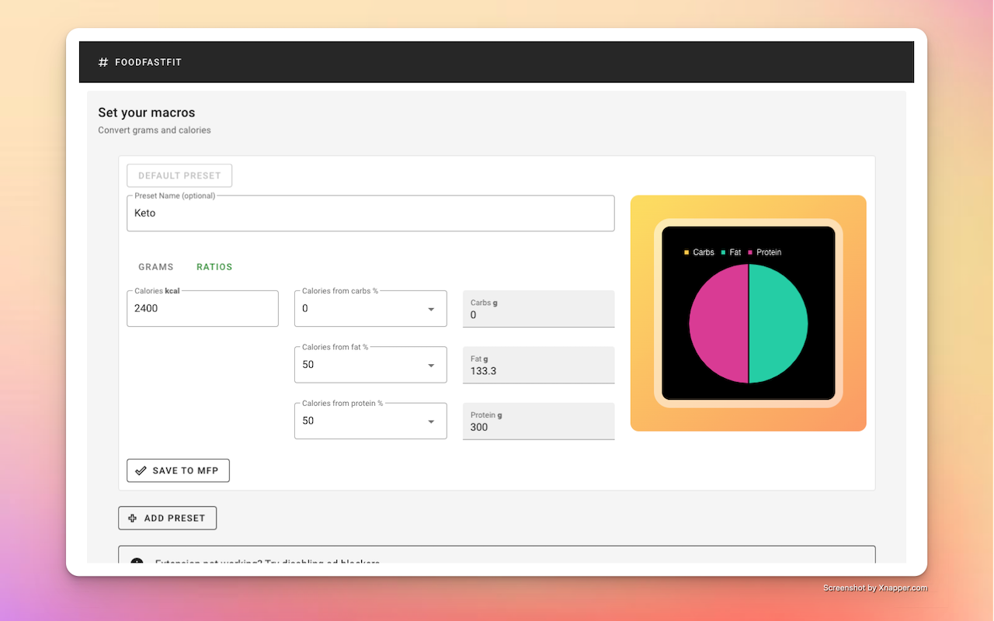Open the Calories from fat % dropdown

tap(370, 365)
